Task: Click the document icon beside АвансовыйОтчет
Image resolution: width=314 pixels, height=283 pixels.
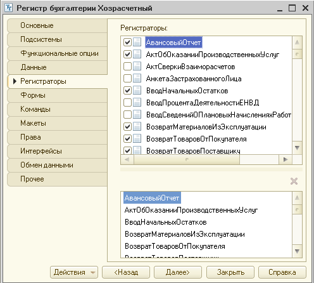Action: (137, 42)
